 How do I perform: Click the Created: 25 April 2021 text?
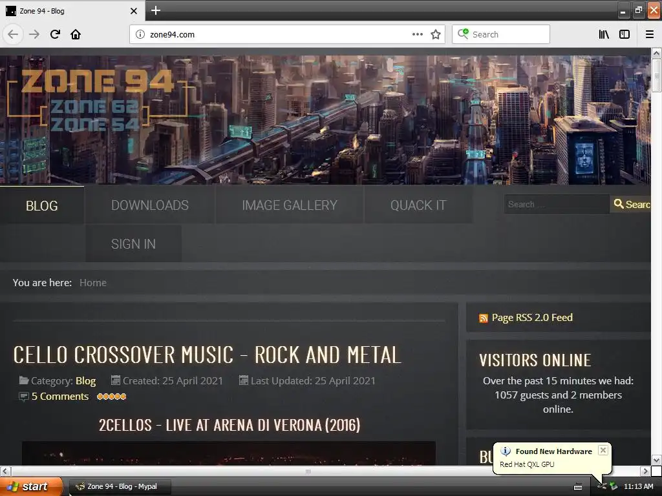(x=173, y=381)
